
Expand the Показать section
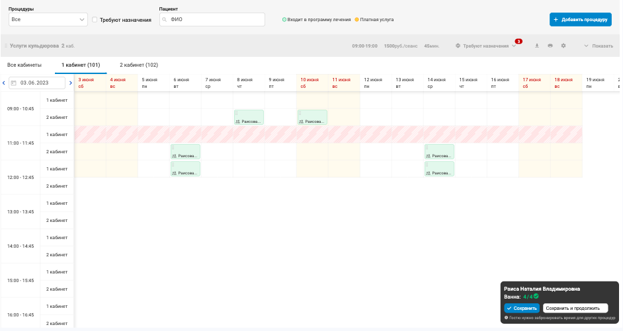pyautogui.click(x=599, y=46)
